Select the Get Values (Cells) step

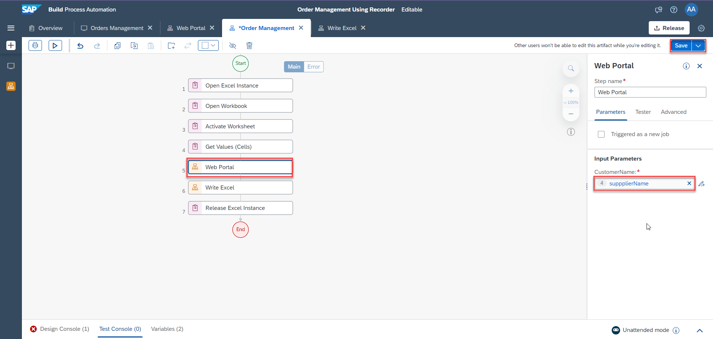240,147
